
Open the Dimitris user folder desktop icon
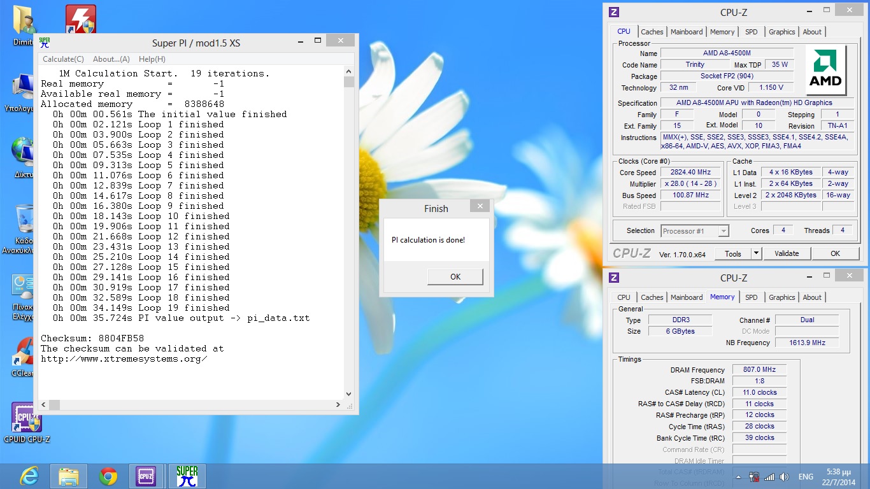click(x=24, y=27)
